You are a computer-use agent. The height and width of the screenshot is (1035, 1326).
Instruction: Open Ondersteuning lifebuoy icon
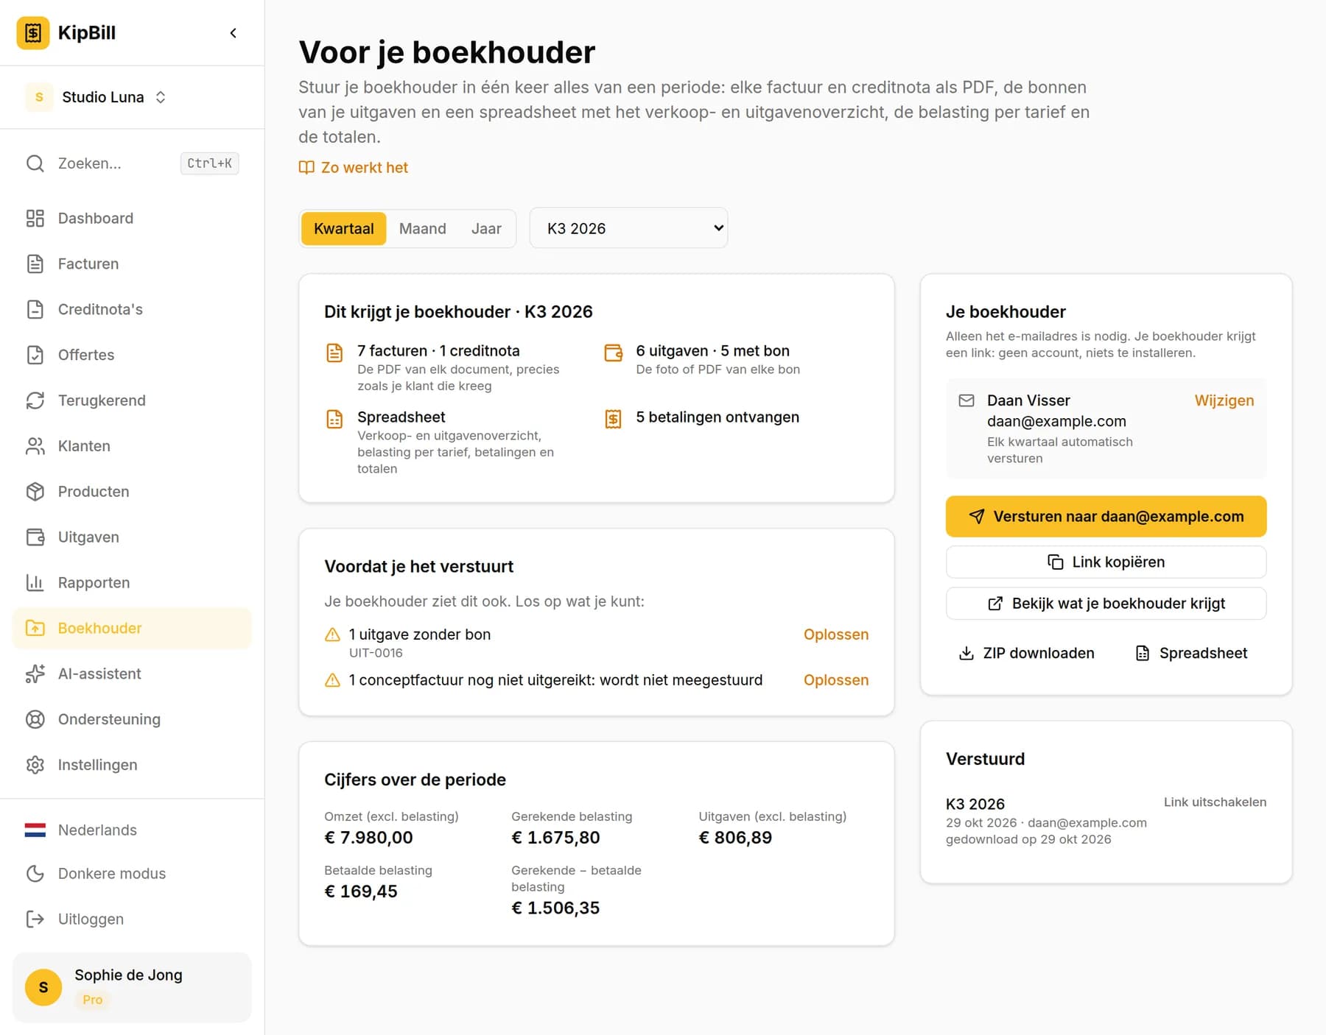point(35,720)
